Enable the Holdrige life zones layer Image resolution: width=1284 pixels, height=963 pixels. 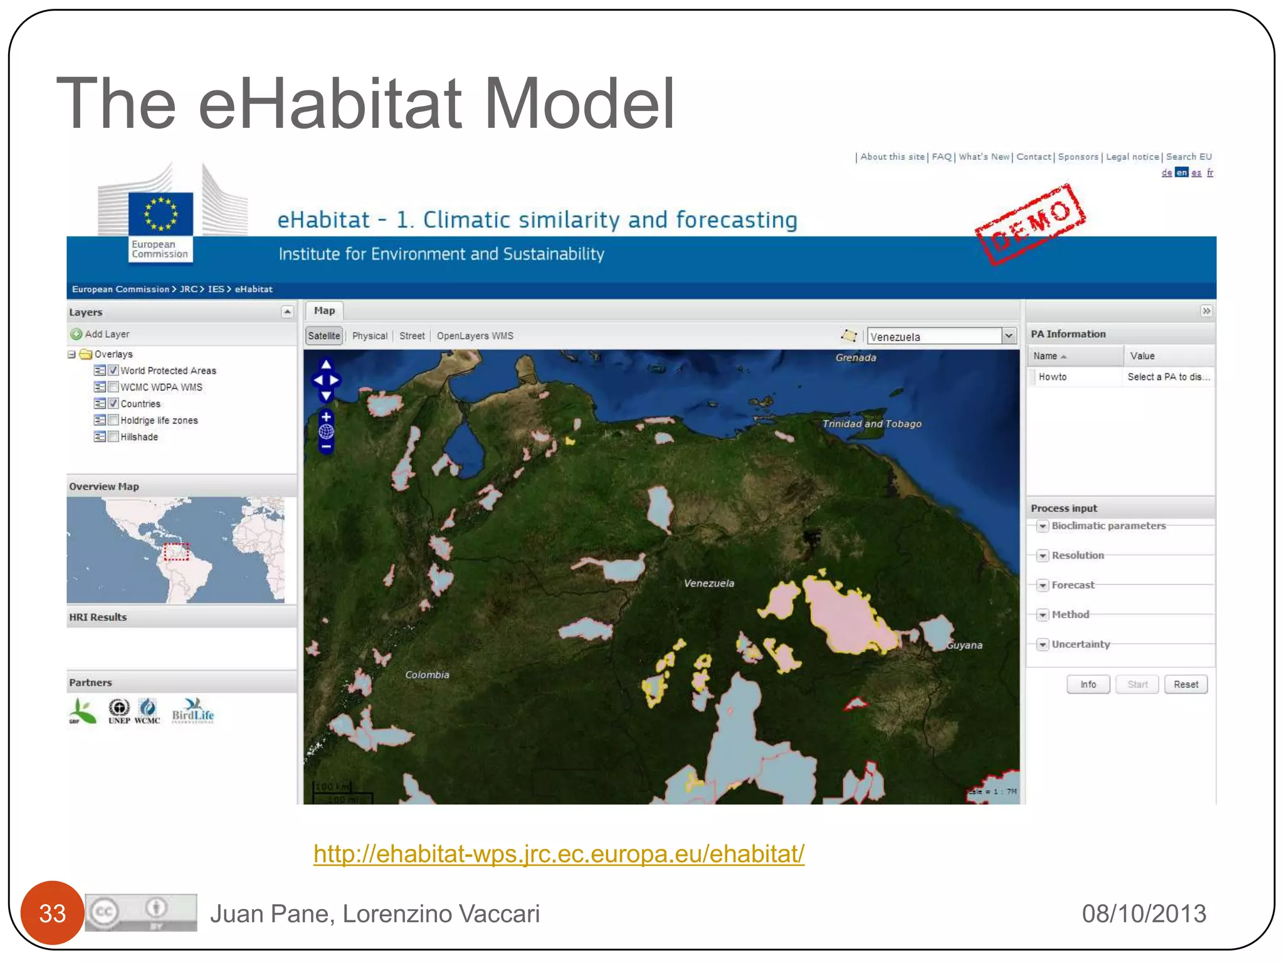[x=113, y=420]
